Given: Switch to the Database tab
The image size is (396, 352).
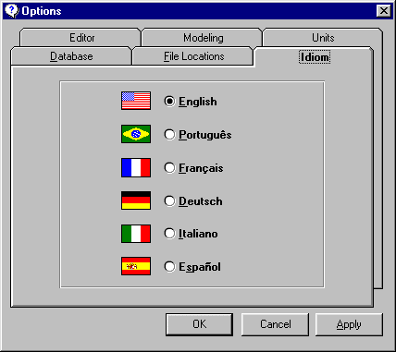Looking at the screenshot, I should (x=71, y=56).
